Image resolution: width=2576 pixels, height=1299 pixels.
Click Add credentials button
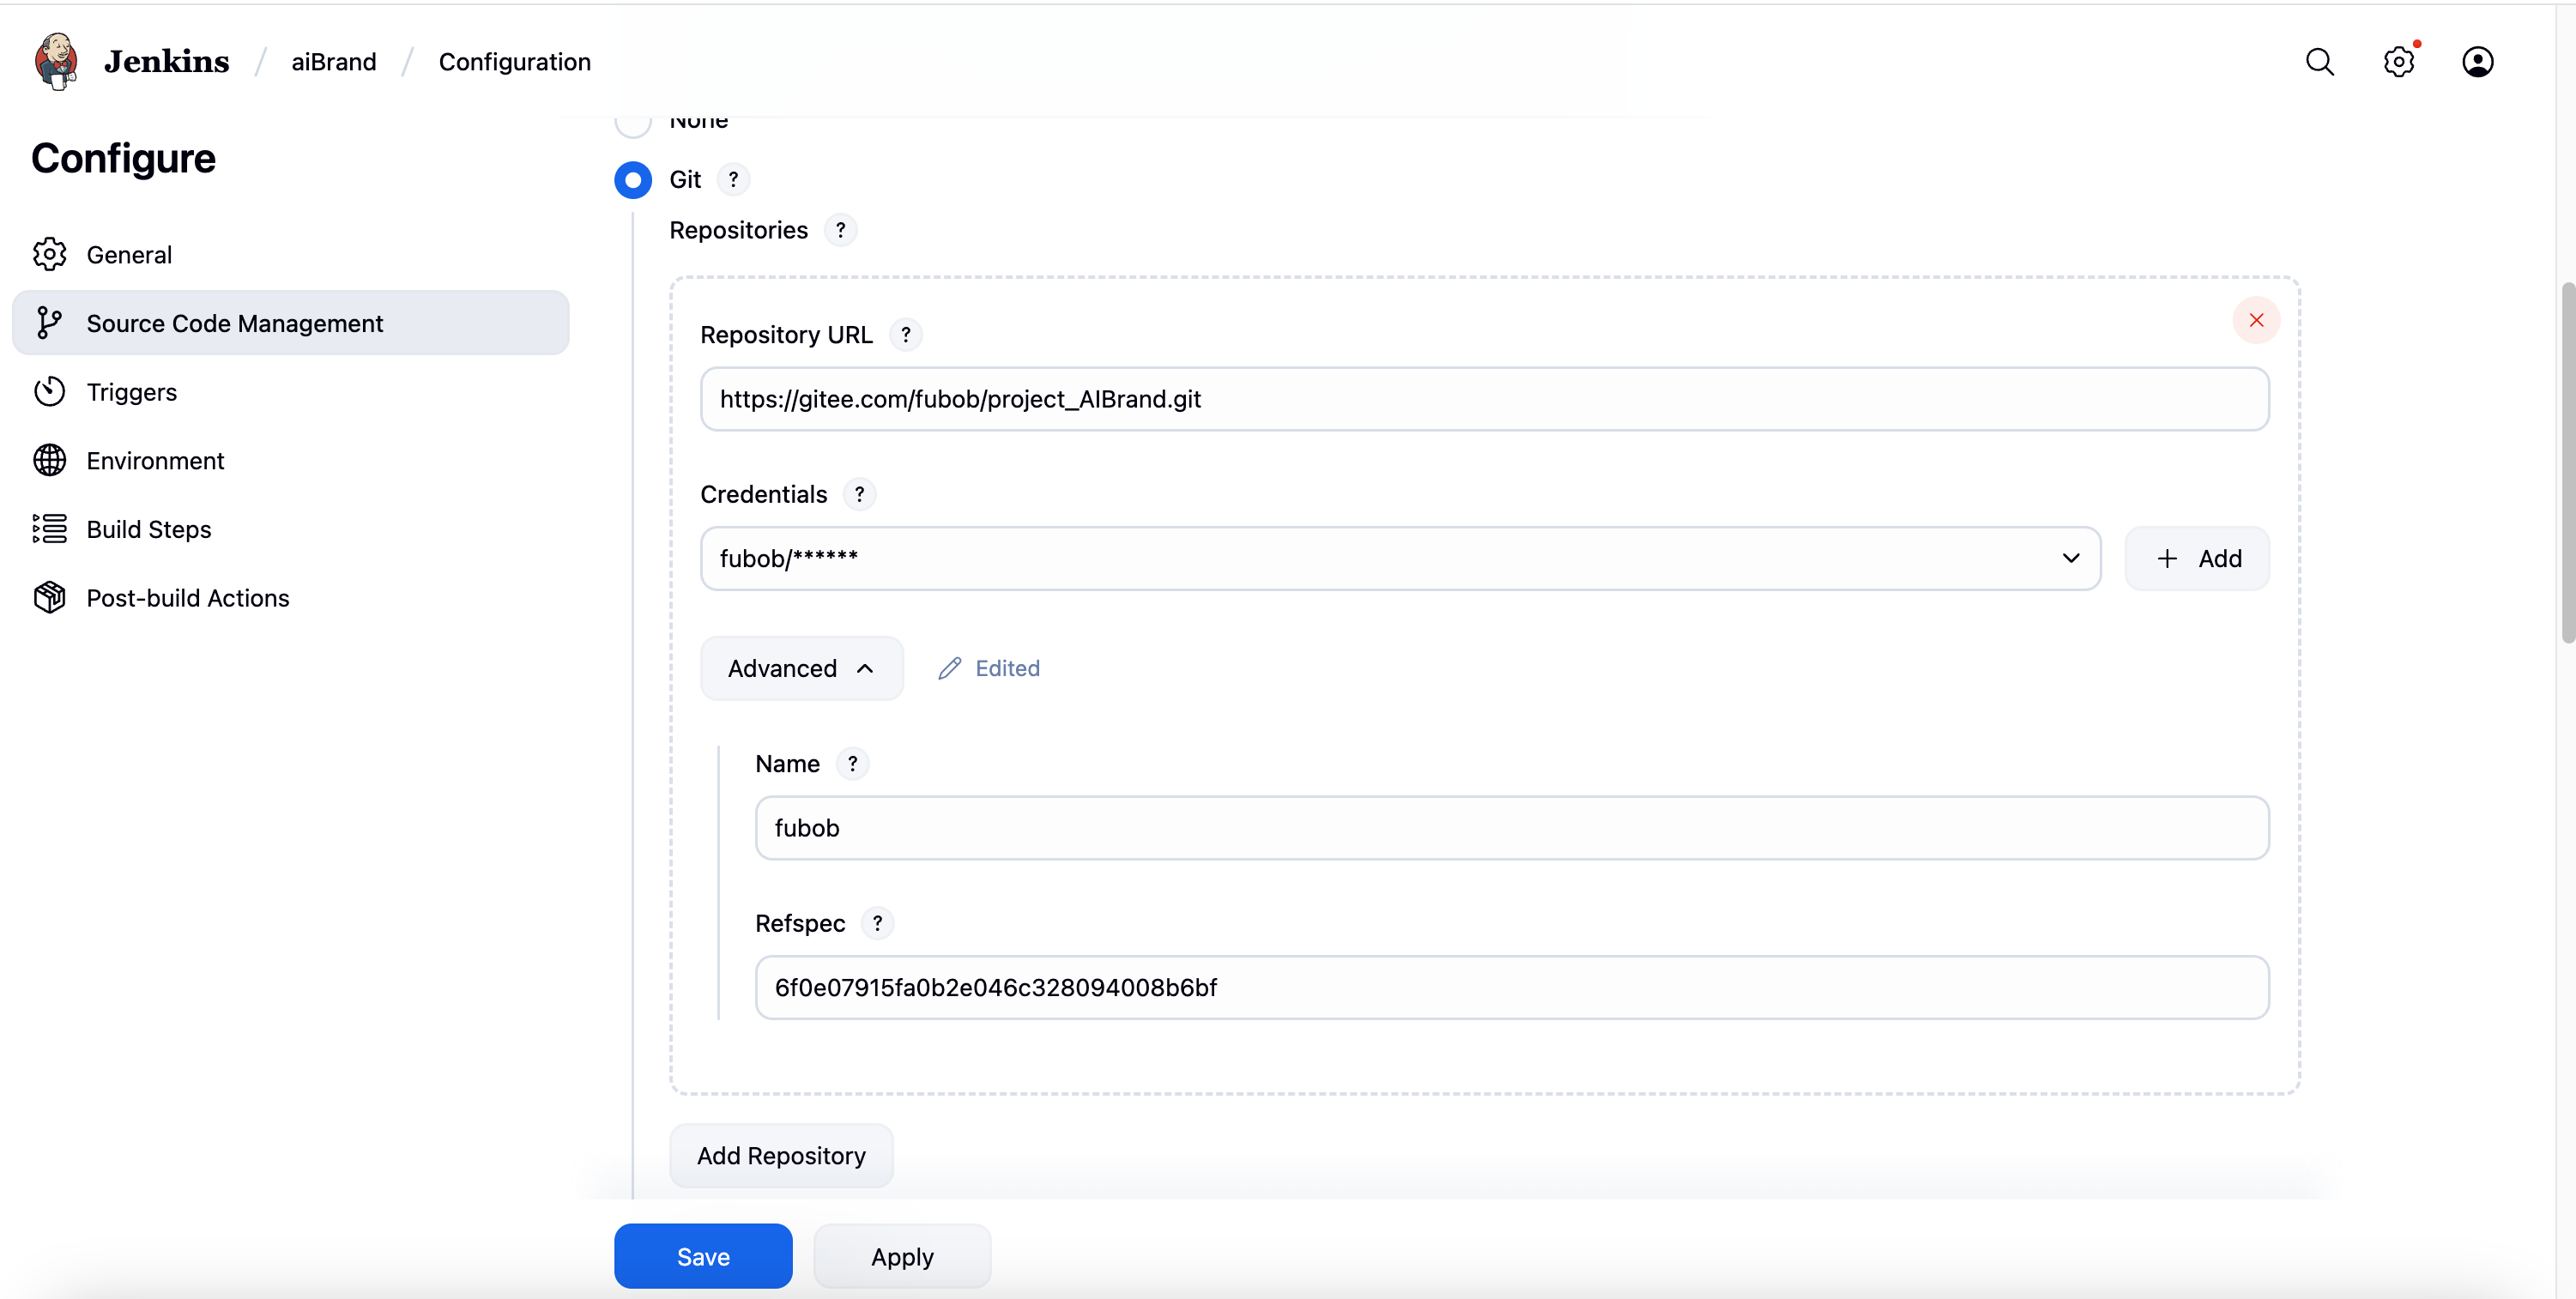[x=2197, y=558]
